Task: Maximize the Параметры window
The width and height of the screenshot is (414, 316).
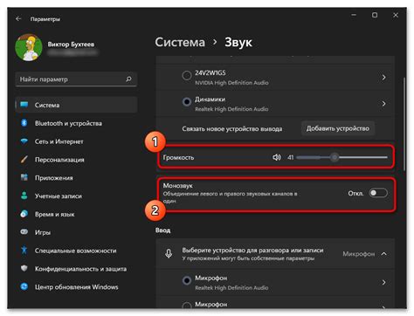Action: point(375,15)
